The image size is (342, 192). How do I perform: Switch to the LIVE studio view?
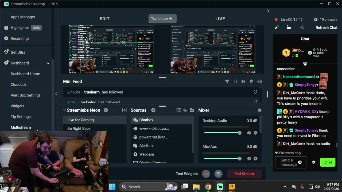220,19
